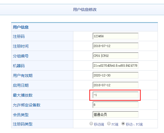Click the 机器码 input field

click(x=116, y=66)
